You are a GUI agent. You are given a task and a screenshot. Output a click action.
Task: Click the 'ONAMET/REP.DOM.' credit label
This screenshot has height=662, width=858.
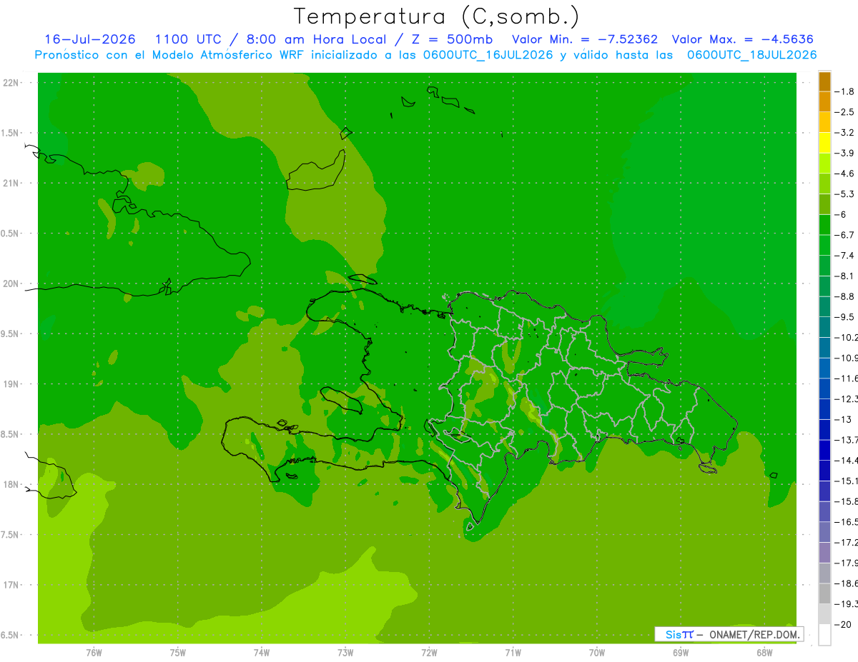(754, 634)
